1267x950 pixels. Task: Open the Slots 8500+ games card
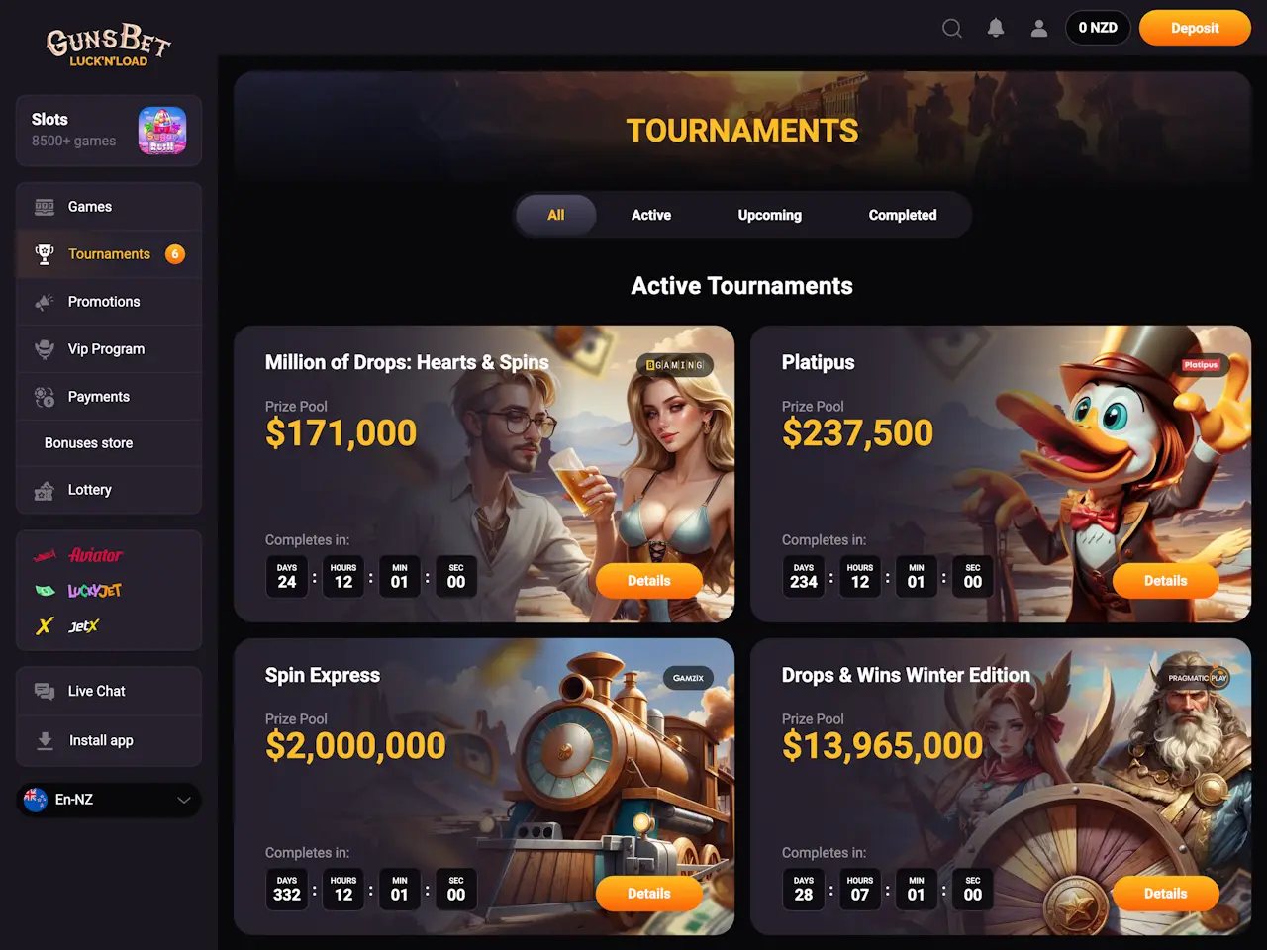pyautogui.click(x=109, y=131)
